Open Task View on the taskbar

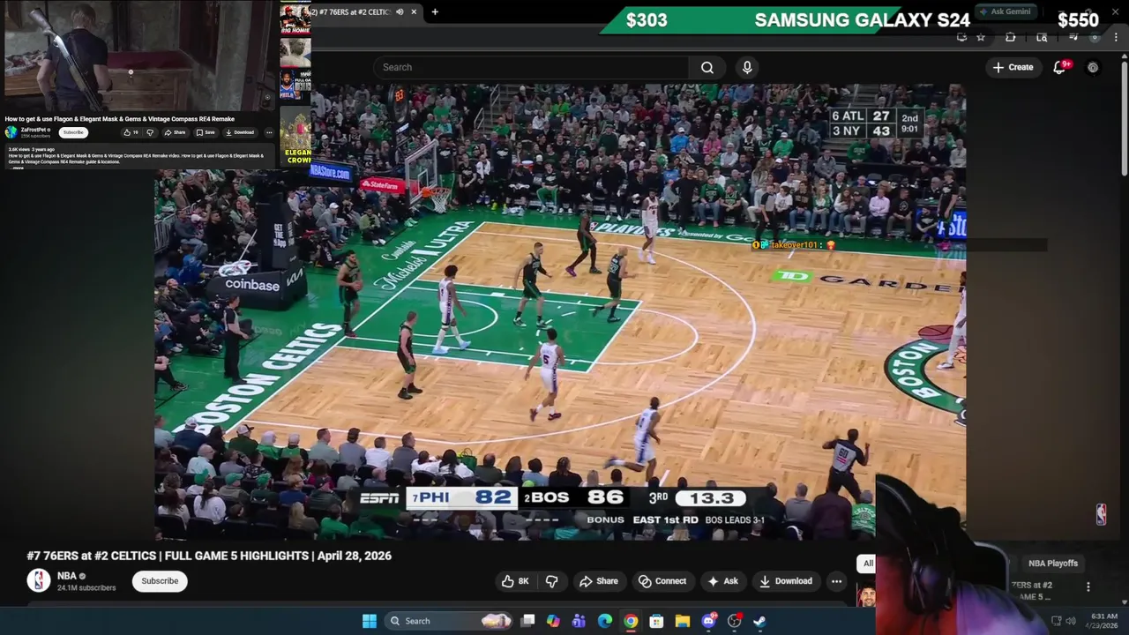(x=527, y=621)
